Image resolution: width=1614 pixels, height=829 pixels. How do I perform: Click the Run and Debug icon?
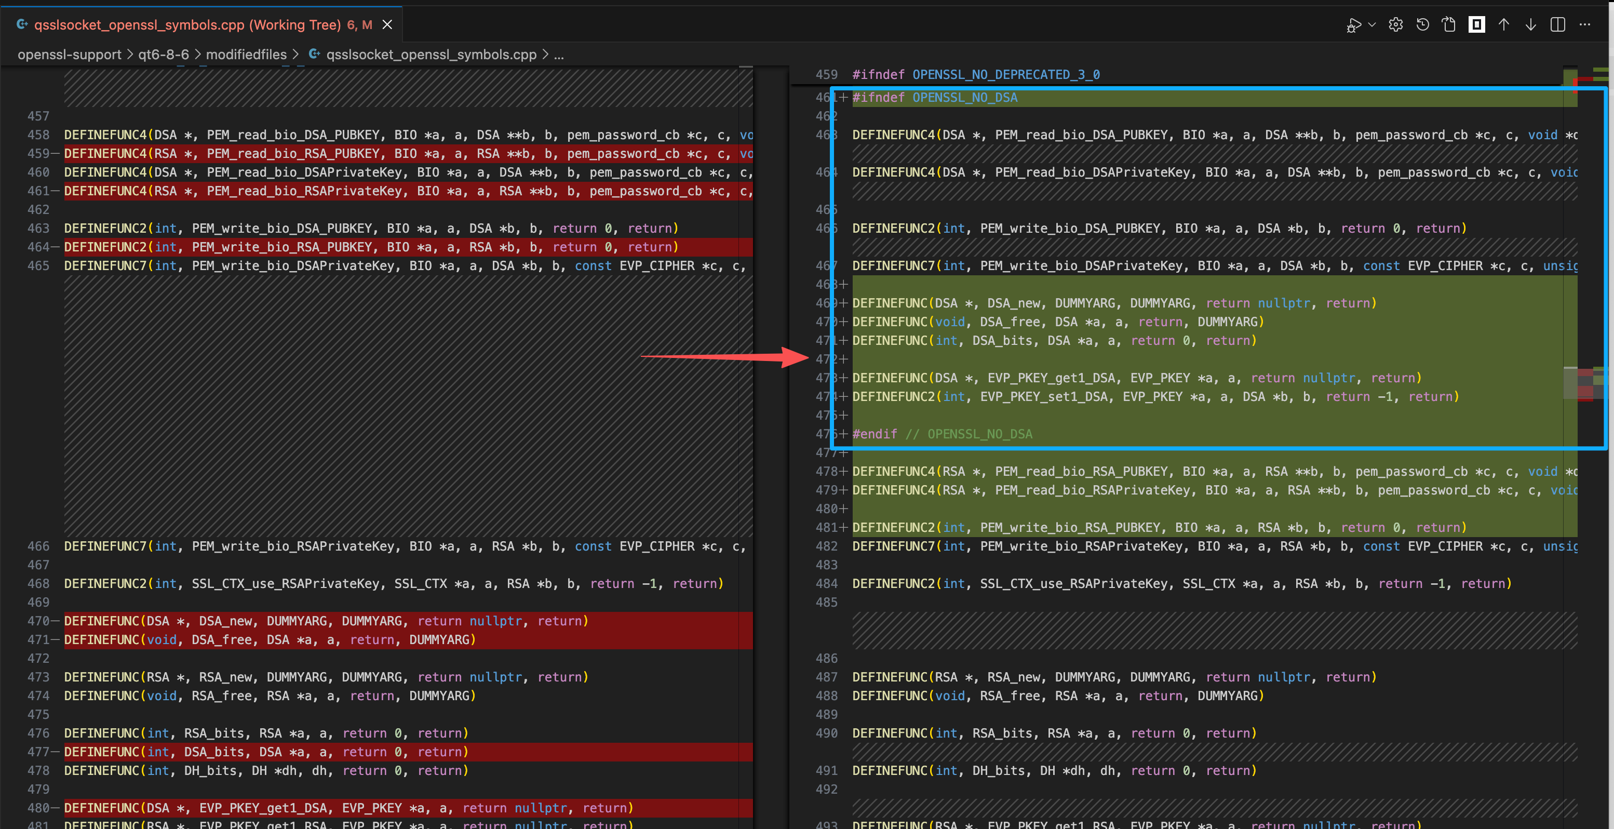[1353, 25]
